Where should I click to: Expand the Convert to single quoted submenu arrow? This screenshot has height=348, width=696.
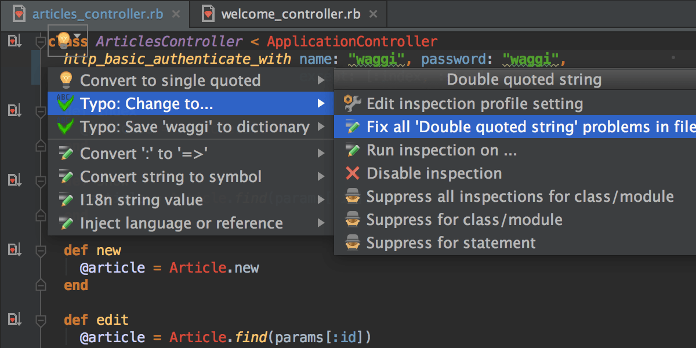coord(321,81)
